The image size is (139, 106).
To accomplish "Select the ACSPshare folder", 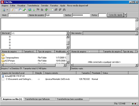I will (x=8, y=61).
